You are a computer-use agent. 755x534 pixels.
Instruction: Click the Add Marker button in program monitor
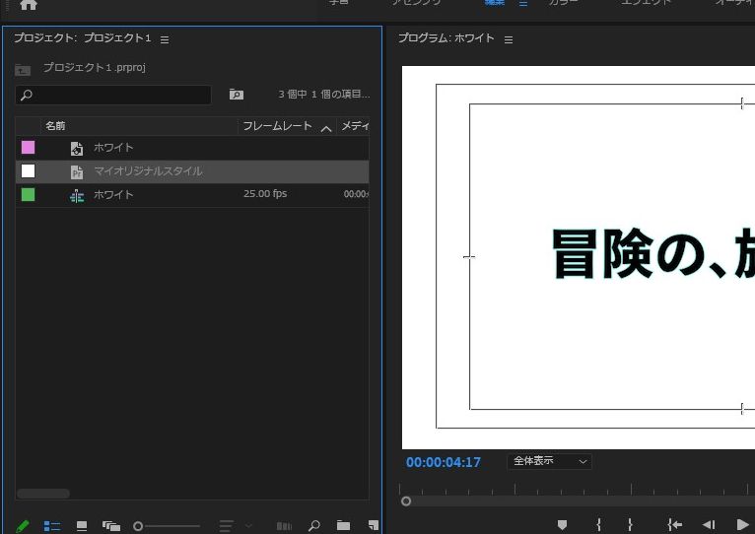point(562,525)
